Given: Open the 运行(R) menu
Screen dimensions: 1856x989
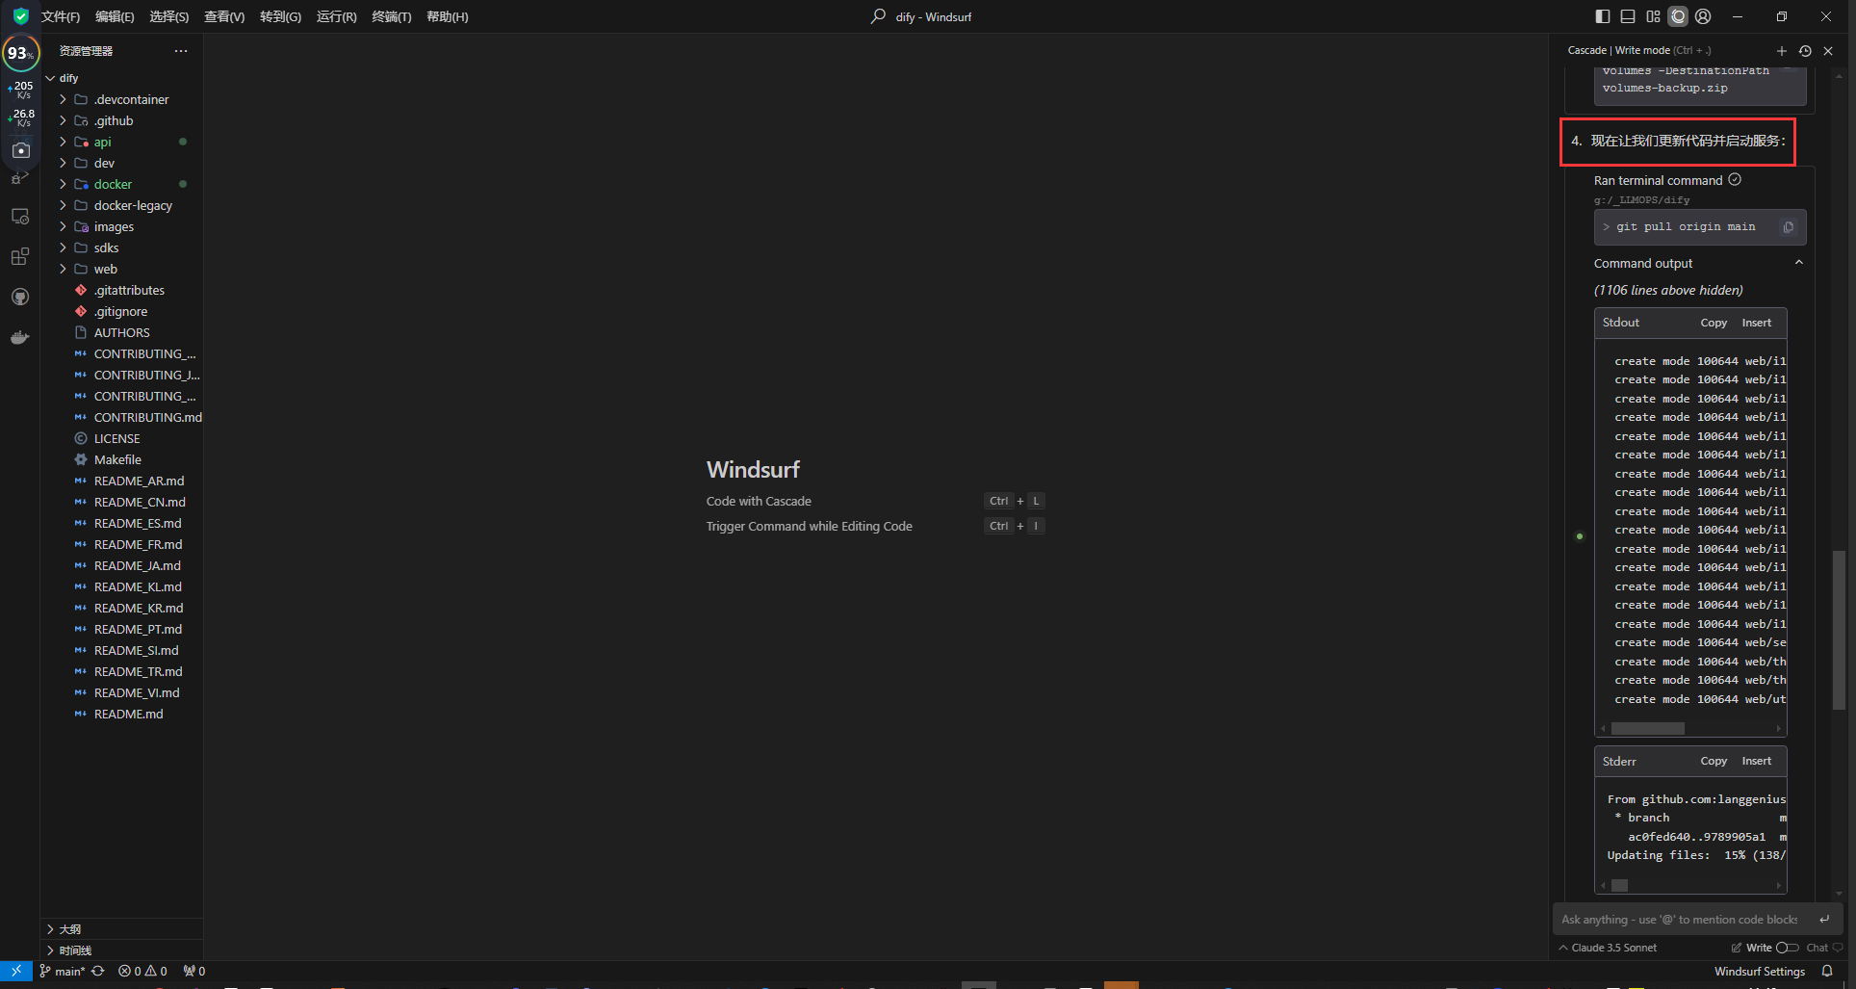Looking at the screenshot, I should 336,16.
